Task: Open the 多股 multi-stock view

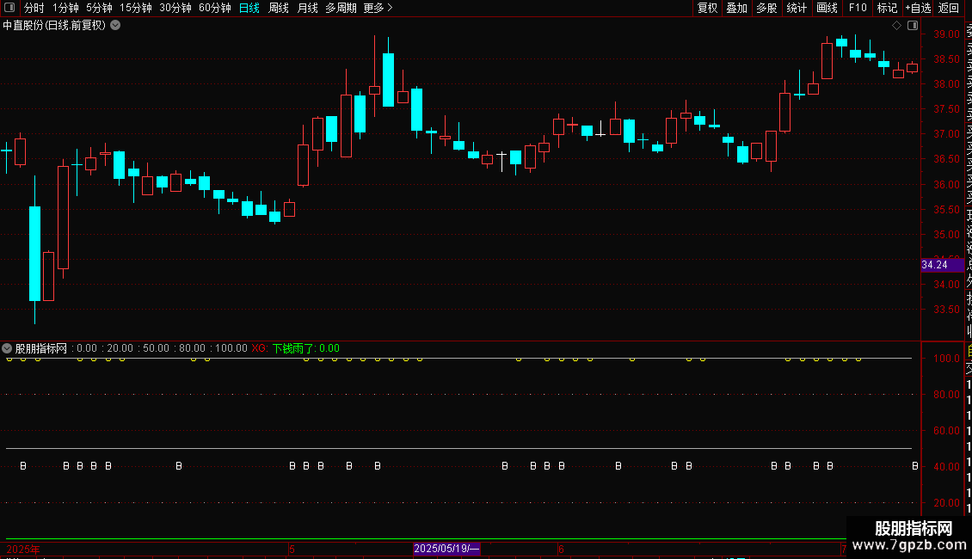Action: click(766, 8)
